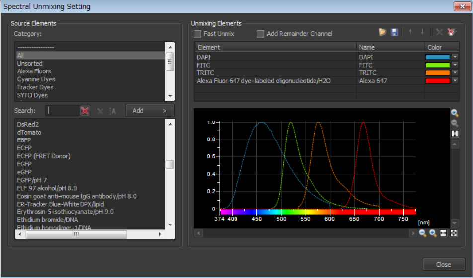Click the orange TRITC color swatch
Image resolution: width=473 pixels, height=278 pixels.
(x=438, y=72)
